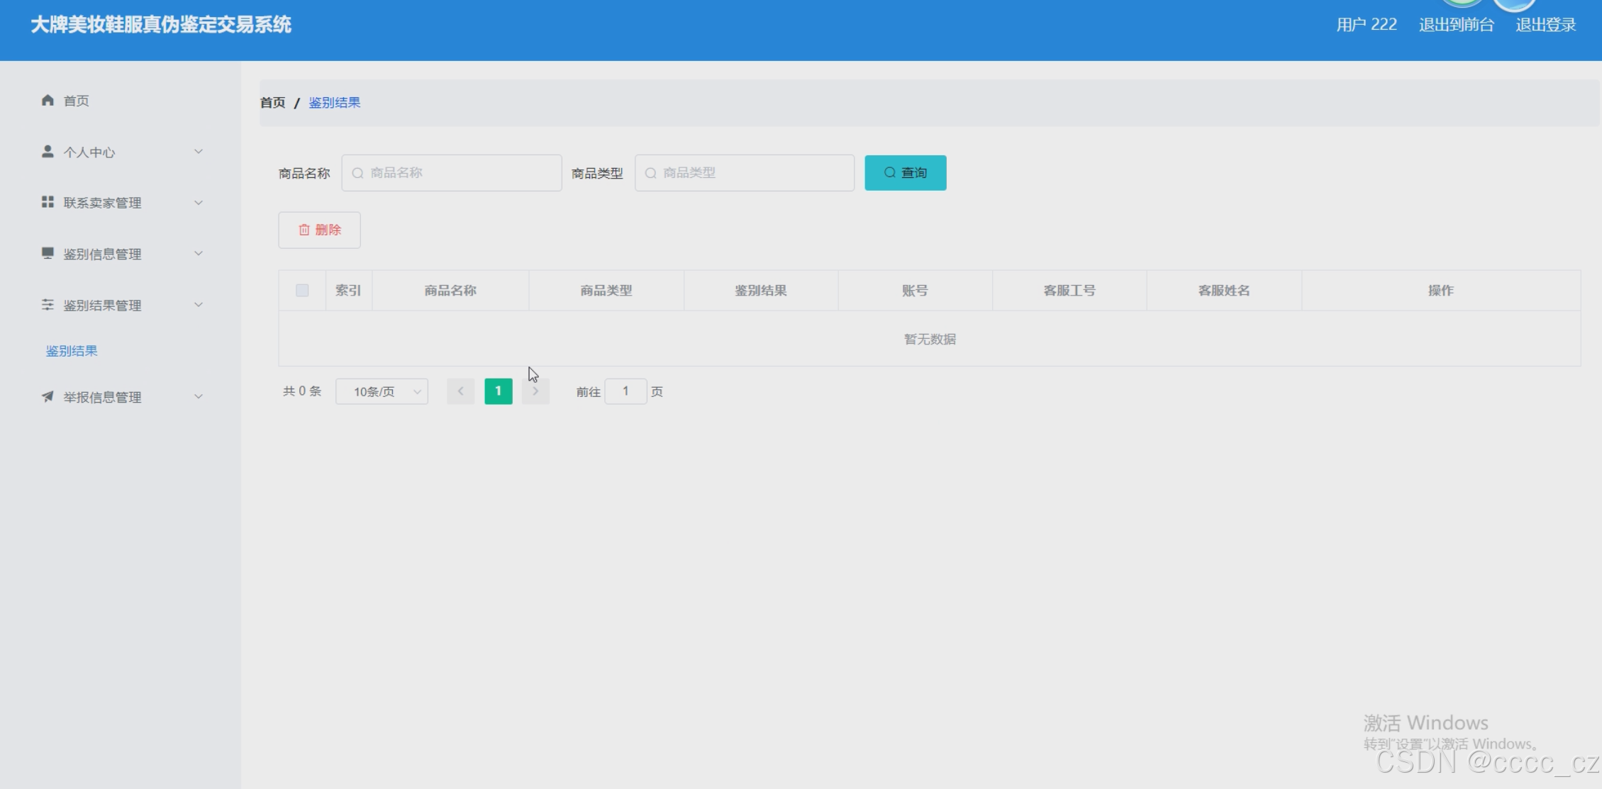Click the person icon for 个人中心
This screenshot has height=789, width=1602.
click(x=48, y=151)
